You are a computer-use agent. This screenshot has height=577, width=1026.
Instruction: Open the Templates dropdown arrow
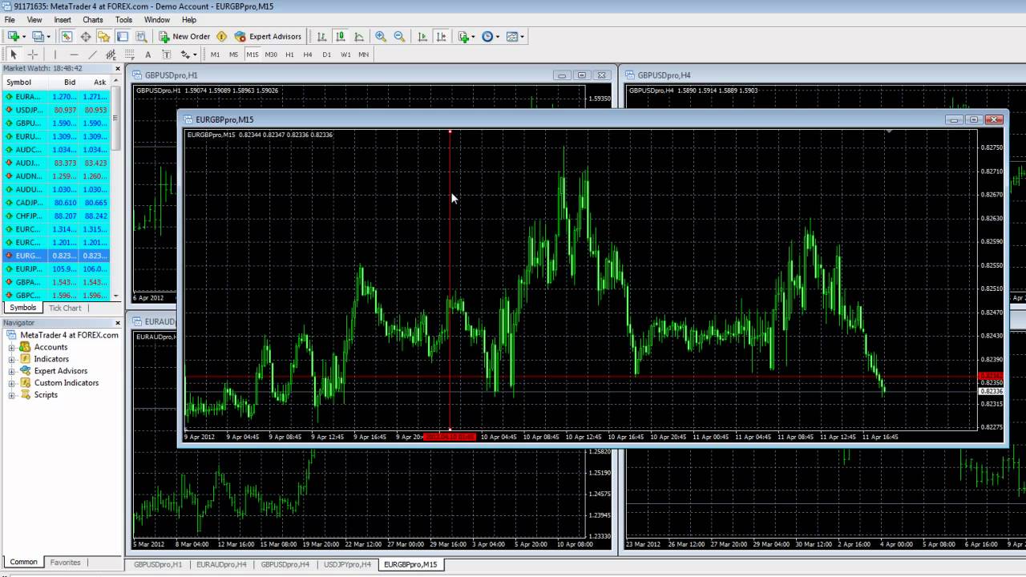coord(523,36)
